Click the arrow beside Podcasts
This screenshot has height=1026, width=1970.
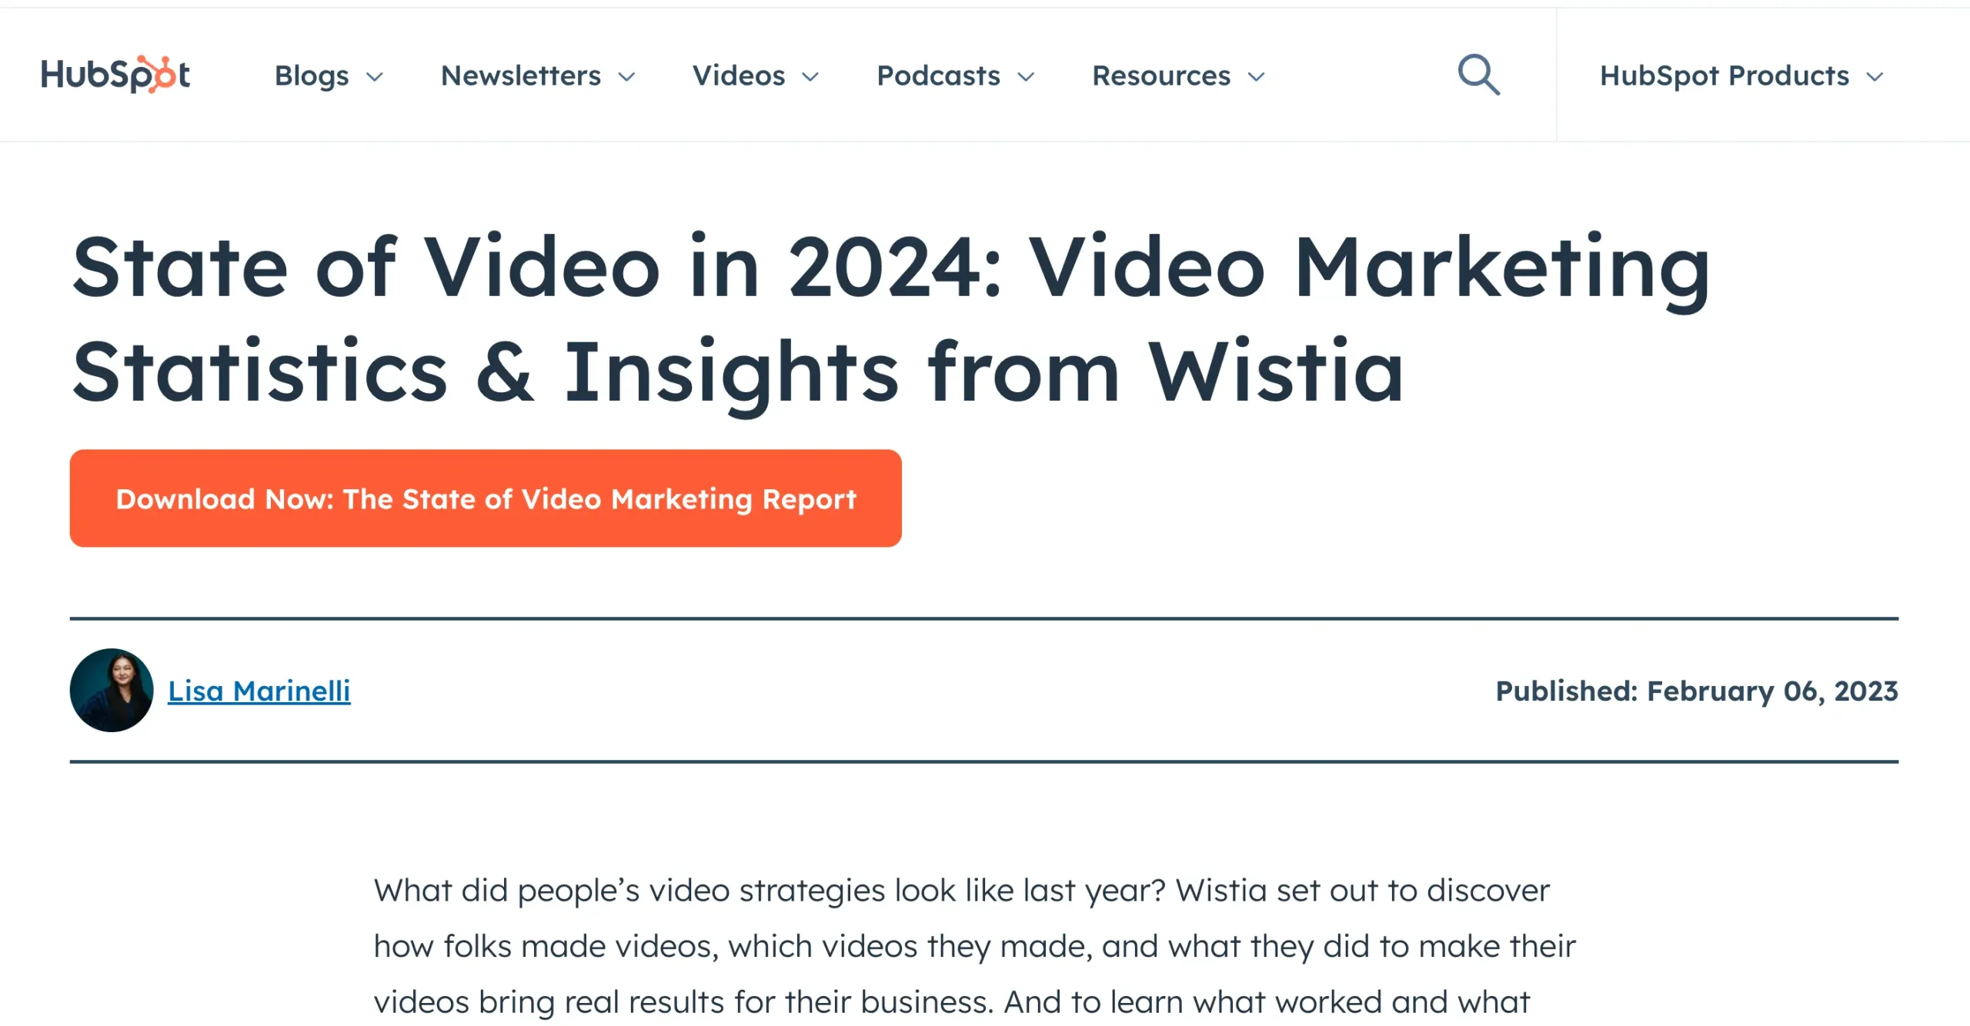click(1026, 77)
